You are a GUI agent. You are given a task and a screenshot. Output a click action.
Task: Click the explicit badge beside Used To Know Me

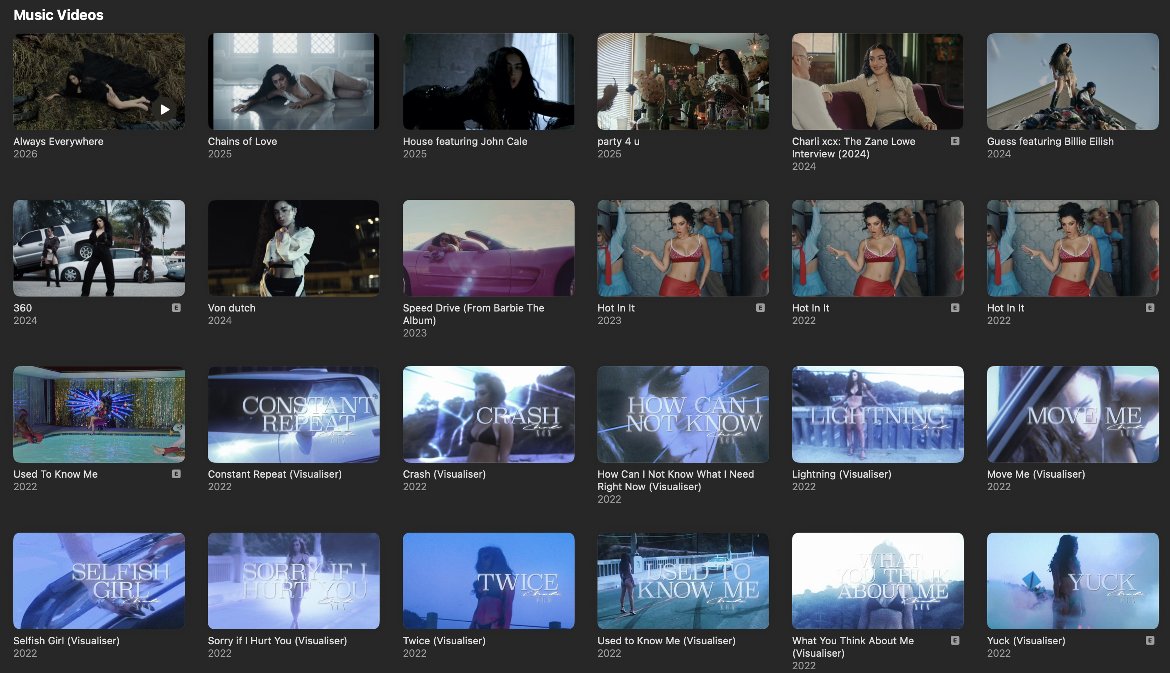pos(176,474)
